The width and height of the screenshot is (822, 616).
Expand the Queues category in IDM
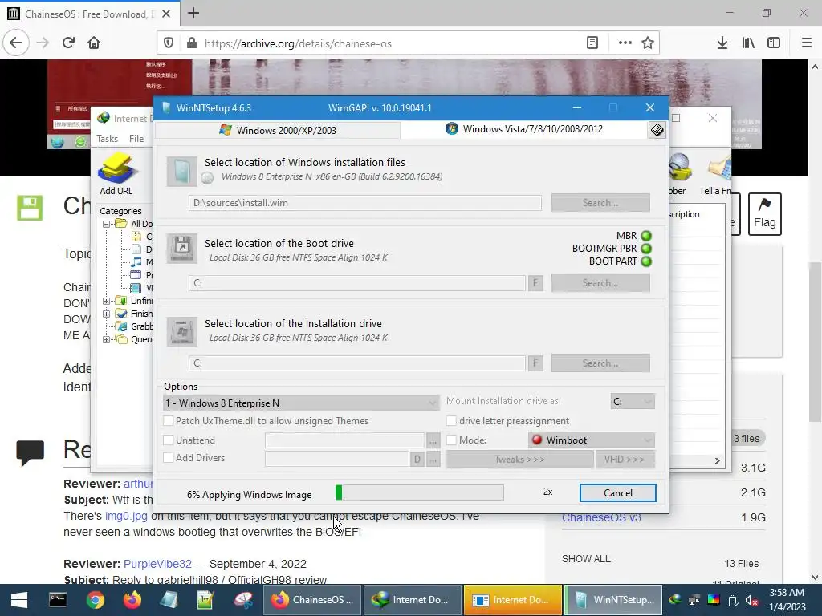(x=107, y=339)
